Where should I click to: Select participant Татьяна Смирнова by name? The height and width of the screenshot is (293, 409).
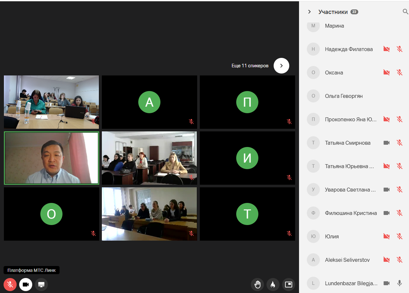(348, 143)
